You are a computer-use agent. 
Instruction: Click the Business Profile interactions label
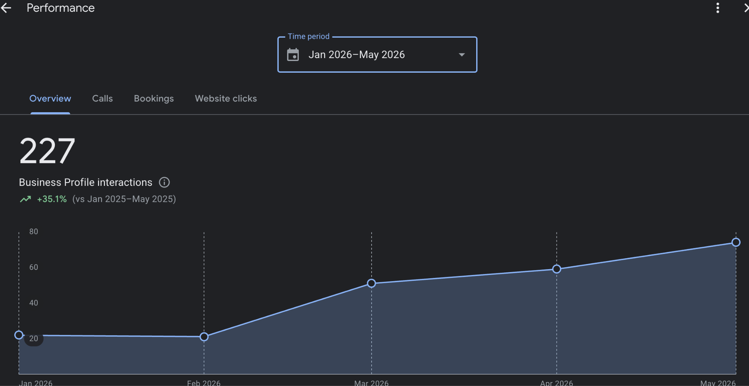click(x=86, y=182)
